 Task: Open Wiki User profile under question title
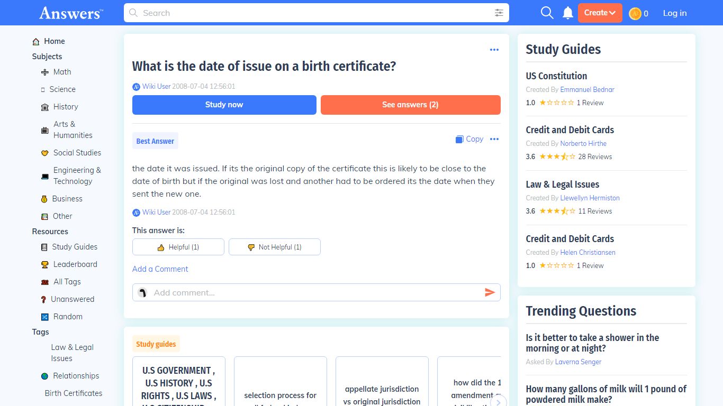(156, 86)
